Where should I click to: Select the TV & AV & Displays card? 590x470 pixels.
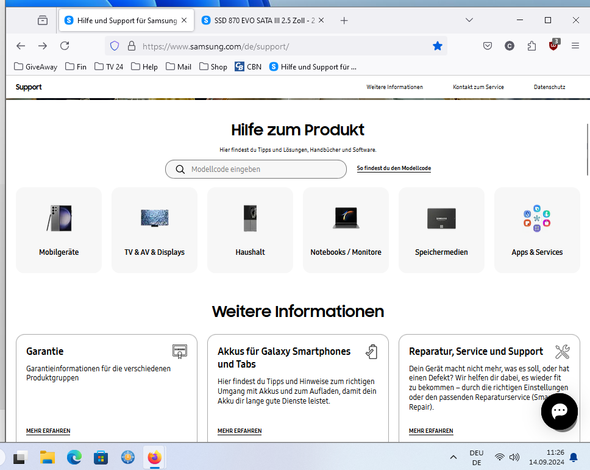pyautogui.click(x=154, y=230)
